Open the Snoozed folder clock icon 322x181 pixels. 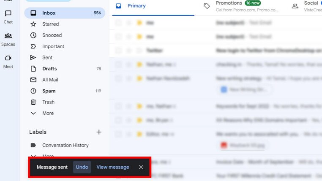click(x=33, y=35)
